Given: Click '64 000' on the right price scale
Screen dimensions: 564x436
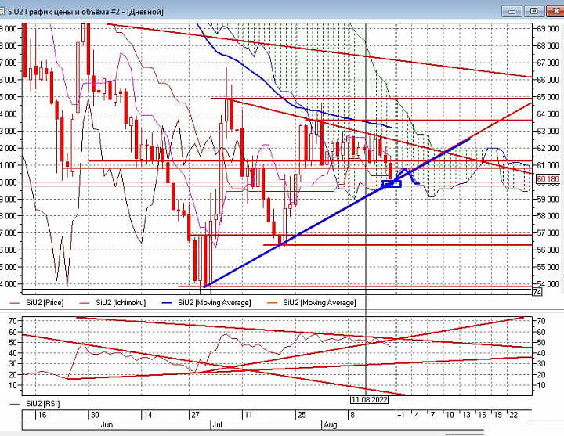Looking at the screenshot, I should click(548, 114).
